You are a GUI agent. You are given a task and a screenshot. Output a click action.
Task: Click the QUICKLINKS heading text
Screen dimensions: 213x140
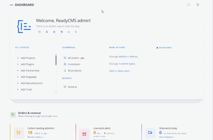(165, 48)
